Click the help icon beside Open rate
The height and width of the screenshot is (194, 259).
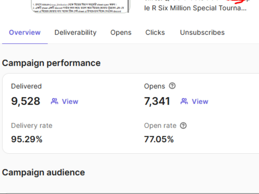[183, 125]
